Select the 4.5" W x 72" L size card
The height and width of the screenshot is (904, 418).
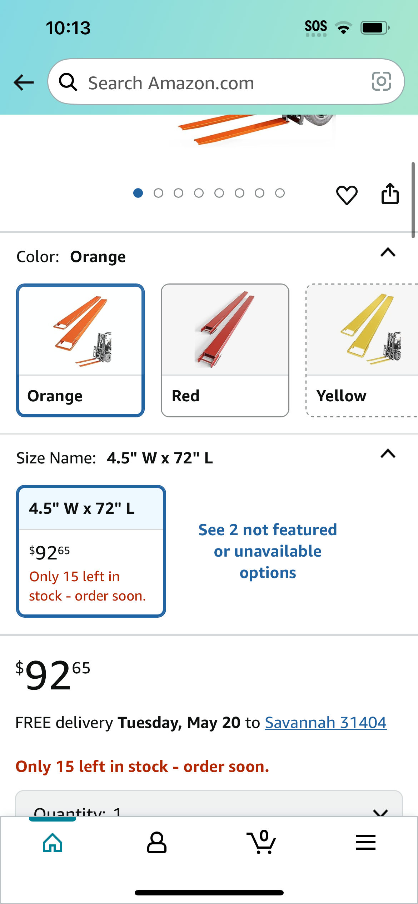pyautogui.click(x=91, y=551)
